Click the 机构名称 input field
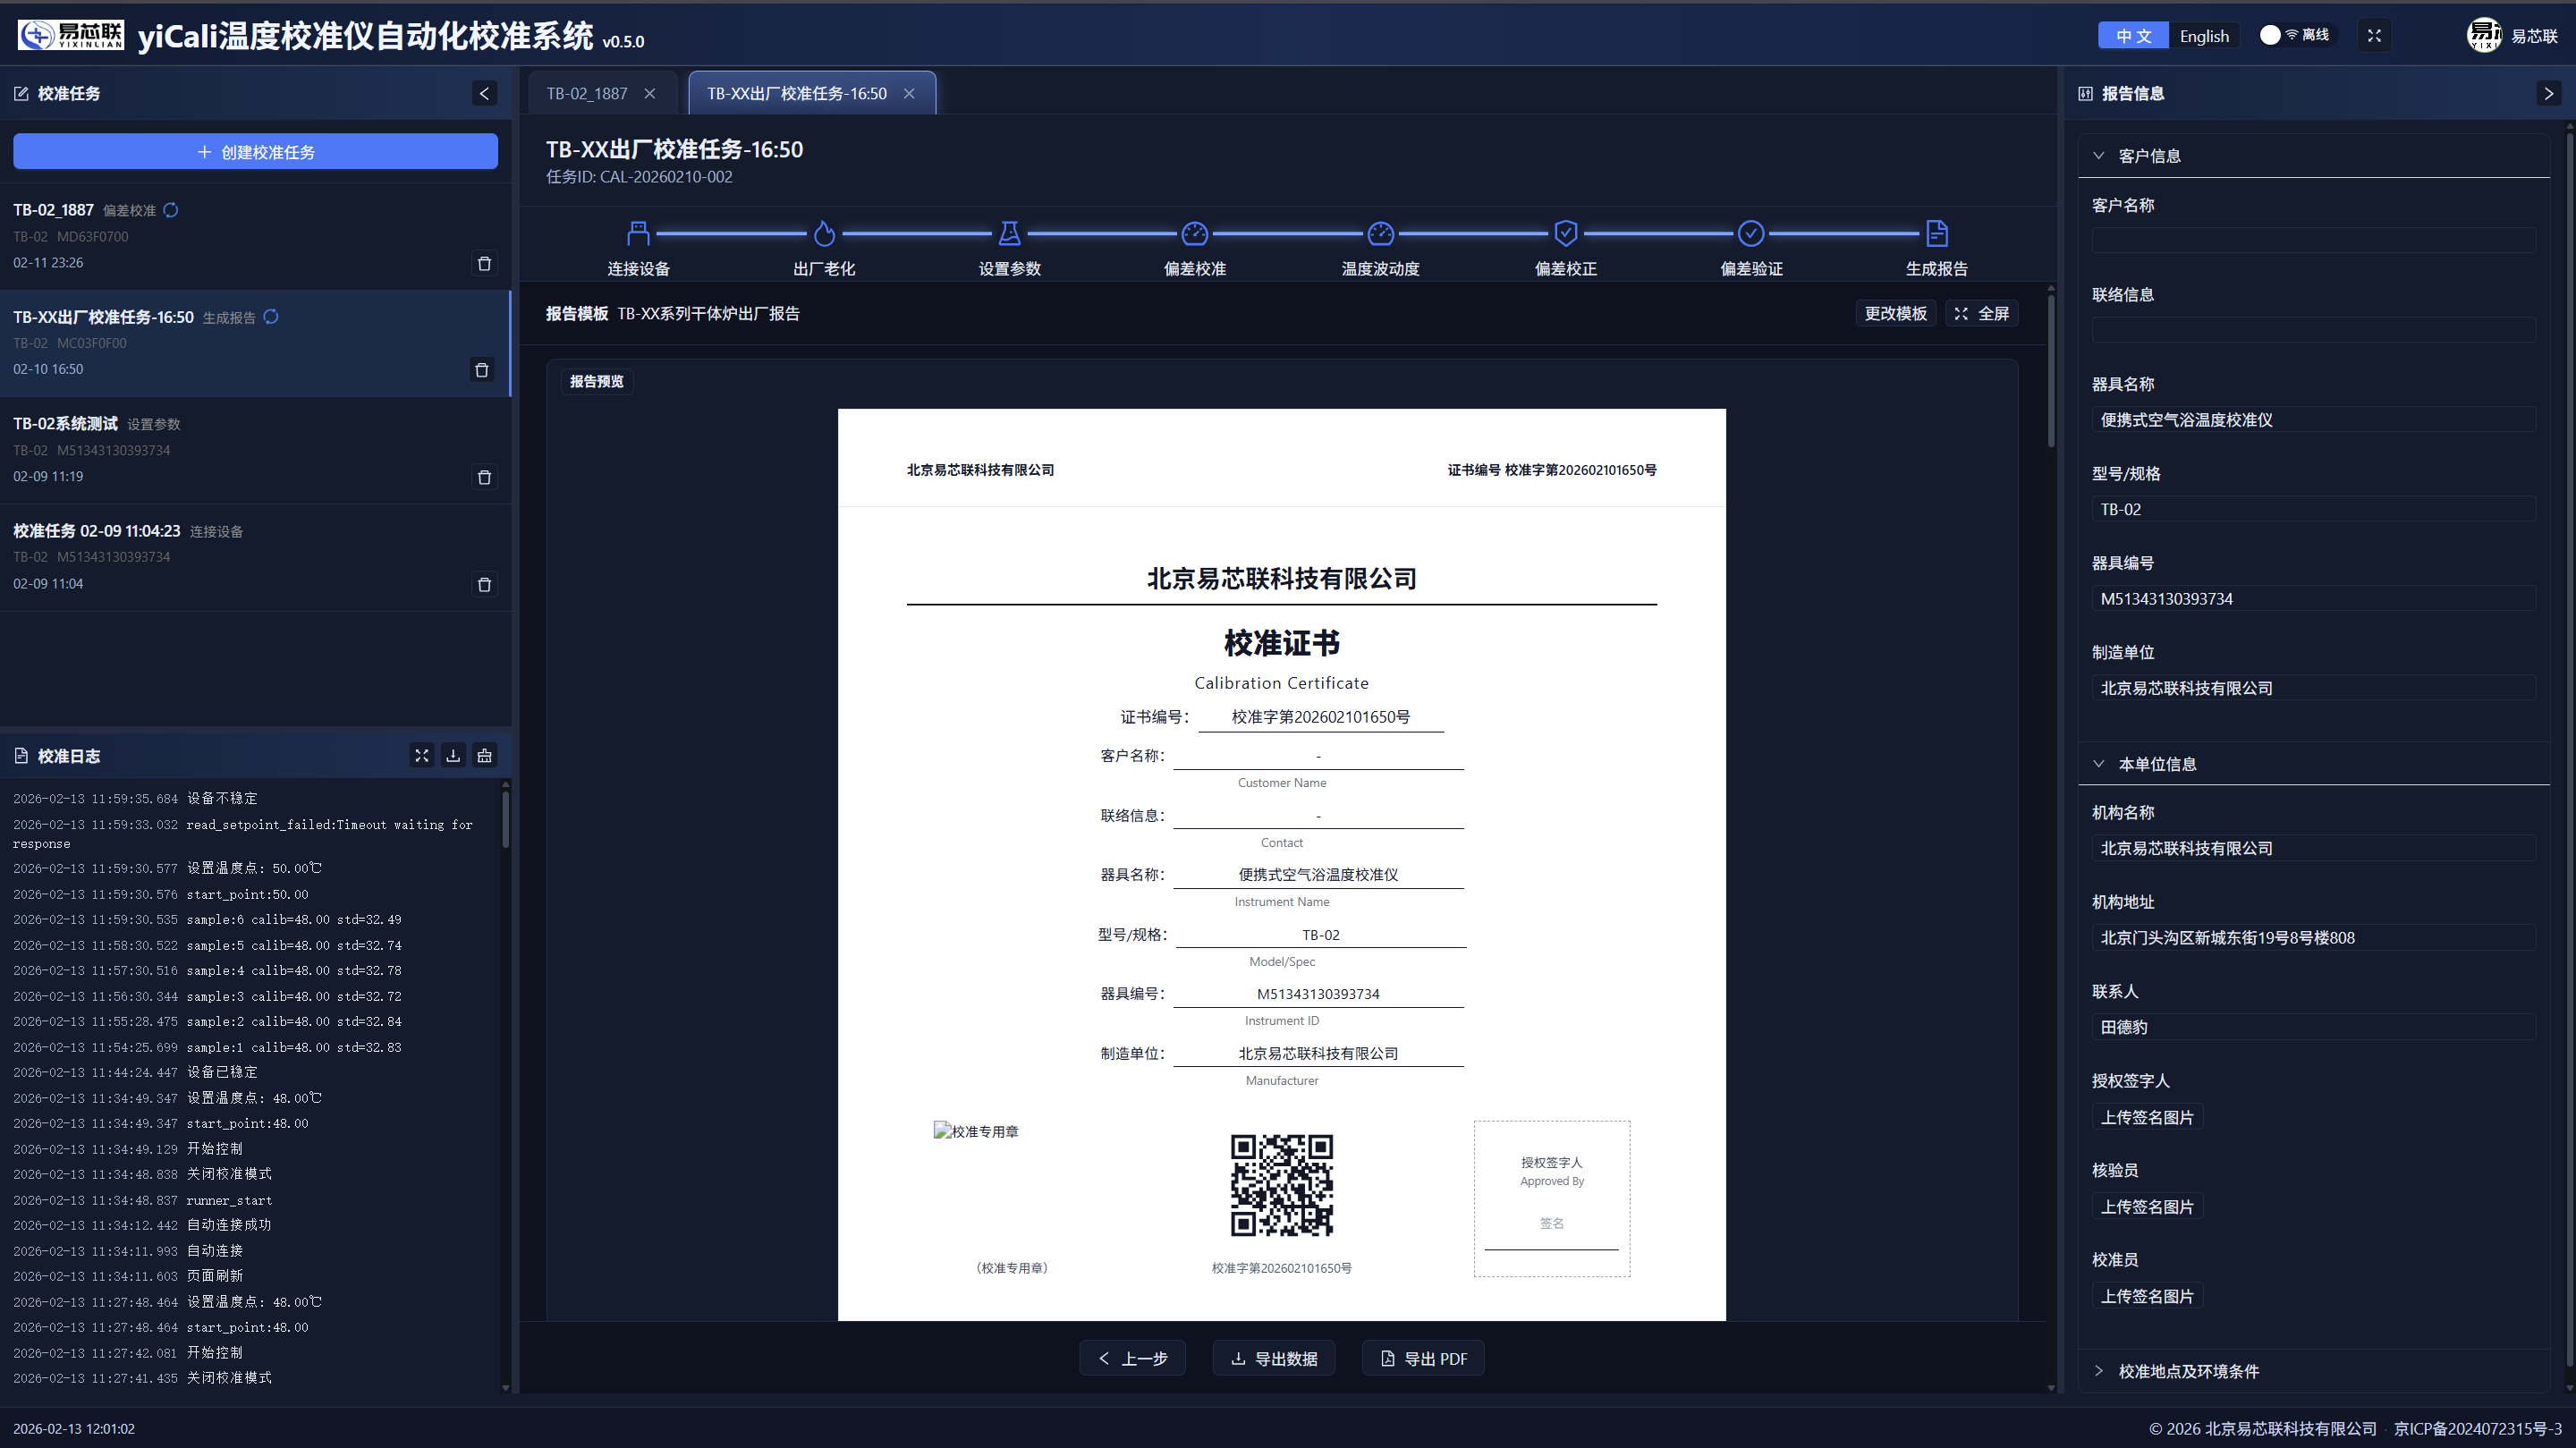Screen dimensions: 2576x1448 pos(2314,848)
